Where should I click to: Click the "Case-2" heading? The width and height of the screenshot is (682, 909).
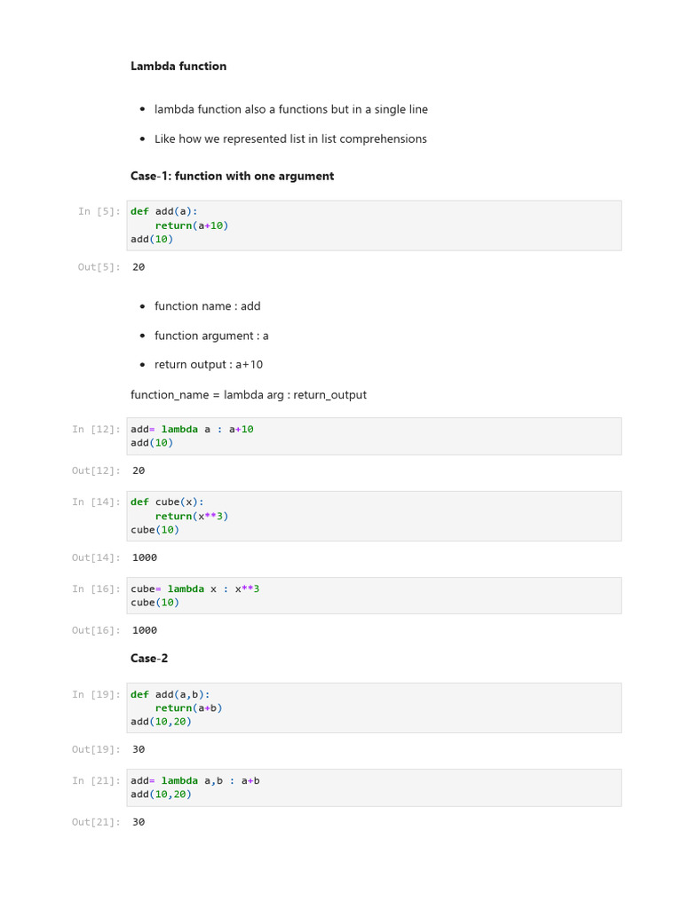149,659
